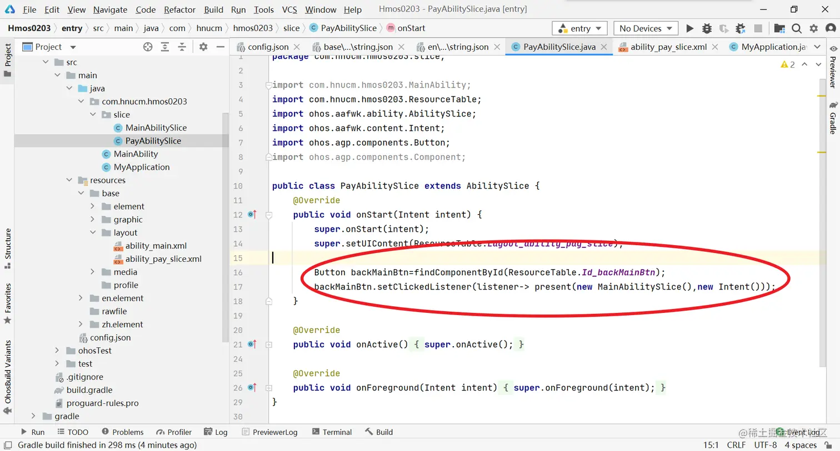Open project structure folder icon in toolbar
The width and height of the screenshot is (840, 451).
coord(779,28)
